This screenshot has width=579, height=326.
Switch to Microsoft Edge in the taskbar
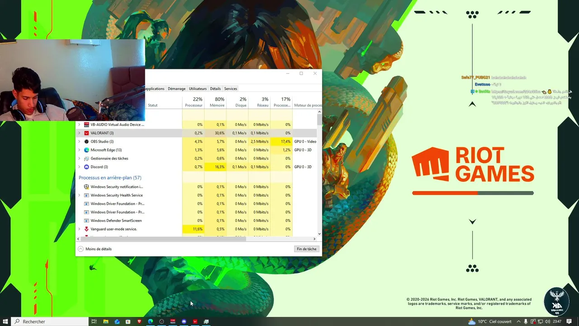151,321
